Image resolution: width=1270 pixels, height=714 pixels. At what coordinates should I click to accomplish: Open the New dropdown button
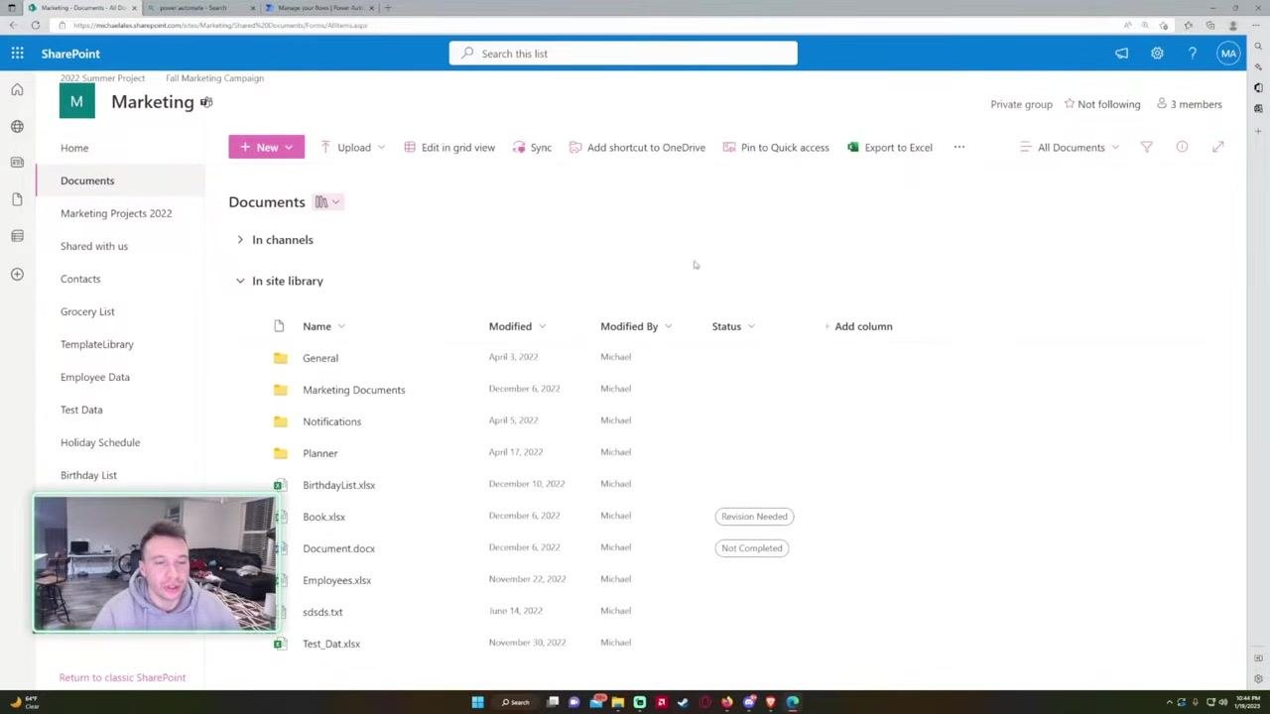click(x=266, y=147)
